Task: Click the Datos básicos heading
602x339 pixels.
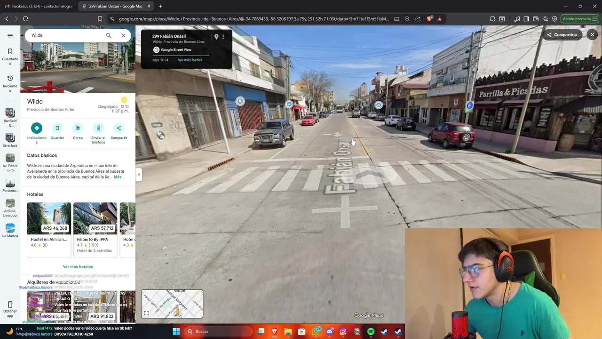Action: pos(42,155)
